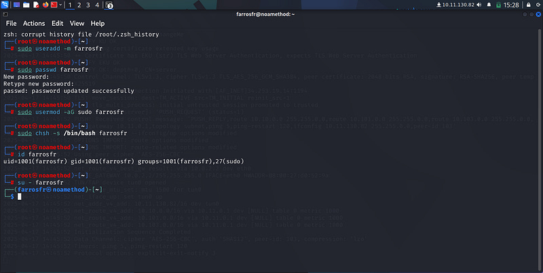This screenshot has height=273, width=543.
Task: Open the red terminal launcher icon
Action: (x=54, y=5)
